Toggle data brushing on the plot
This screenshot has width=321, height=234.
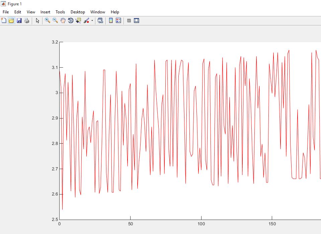pos(86,20)
